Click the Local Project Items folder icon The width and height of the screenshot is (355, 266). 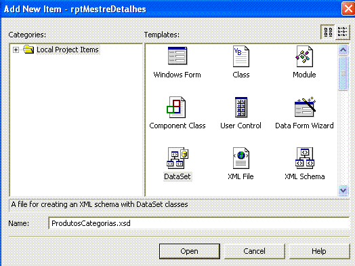point(28,50)
